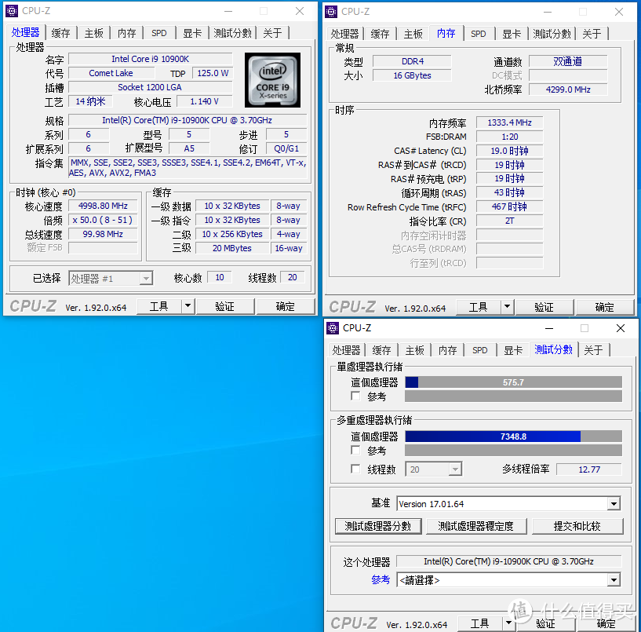Viewport: 641px width, 632px height.
Task: Expand the 工具 arrow in processor window
Action: click(x=188, y=306)
